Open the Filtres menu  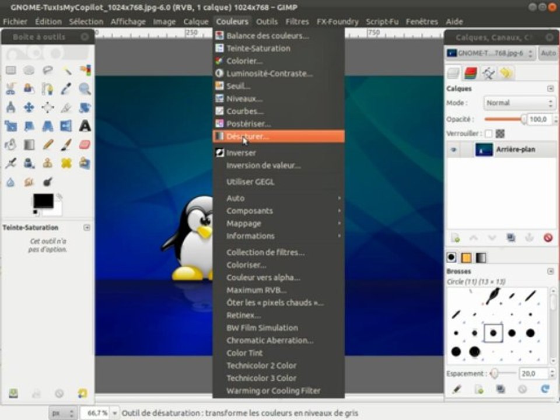297,22
